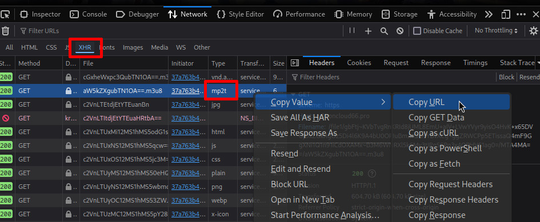Open the Storage tab
The height and width of the screenshot is (222, 540).
(x=399, y=14)
